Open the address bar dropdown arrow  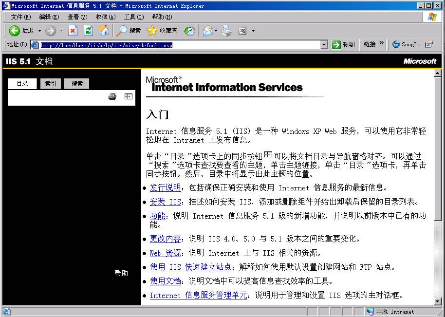[324, 45]
